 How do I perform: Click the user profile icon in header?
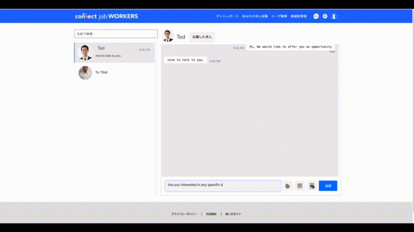point(333,16)
